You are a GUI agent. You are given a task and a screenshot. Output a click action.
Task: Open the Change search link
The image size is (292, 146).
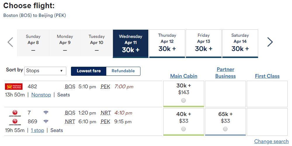(271, 141)
